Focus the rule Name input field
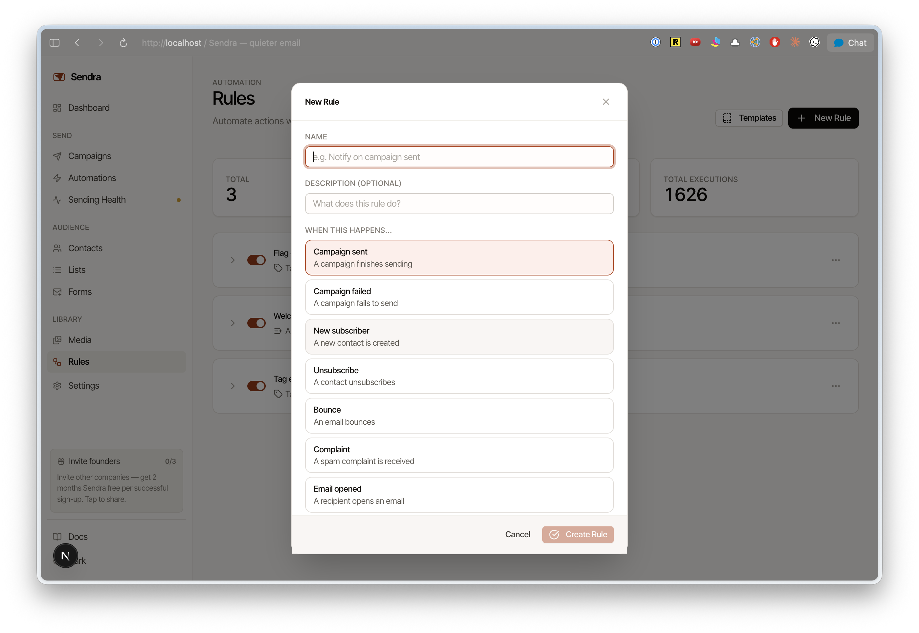The image size is (919, 633). pyautogui.click(x=459, y=157)
